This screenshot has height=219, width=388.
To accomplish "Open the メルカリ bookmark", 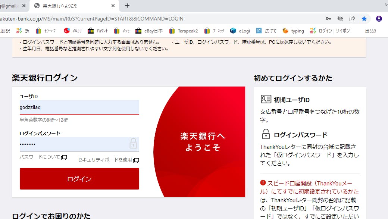I will [x=73, y=31].
